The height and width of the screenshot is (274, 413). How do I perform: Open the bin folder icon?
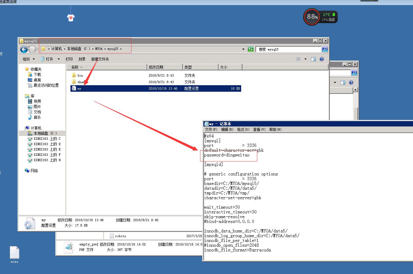[x=74, y=75]
